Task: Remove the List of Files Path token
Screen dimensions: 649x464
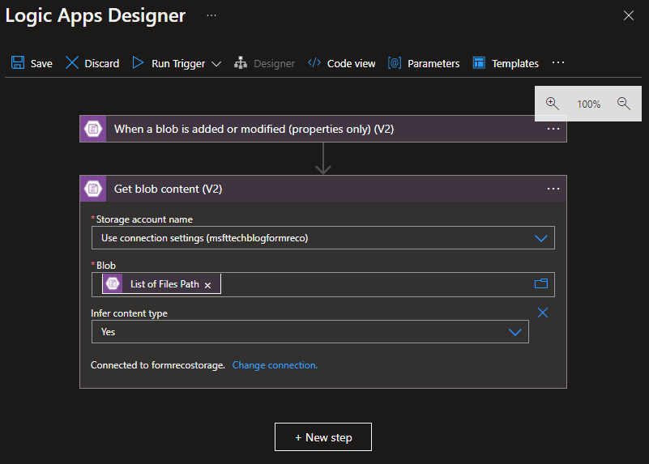Action: coord(207,285)
